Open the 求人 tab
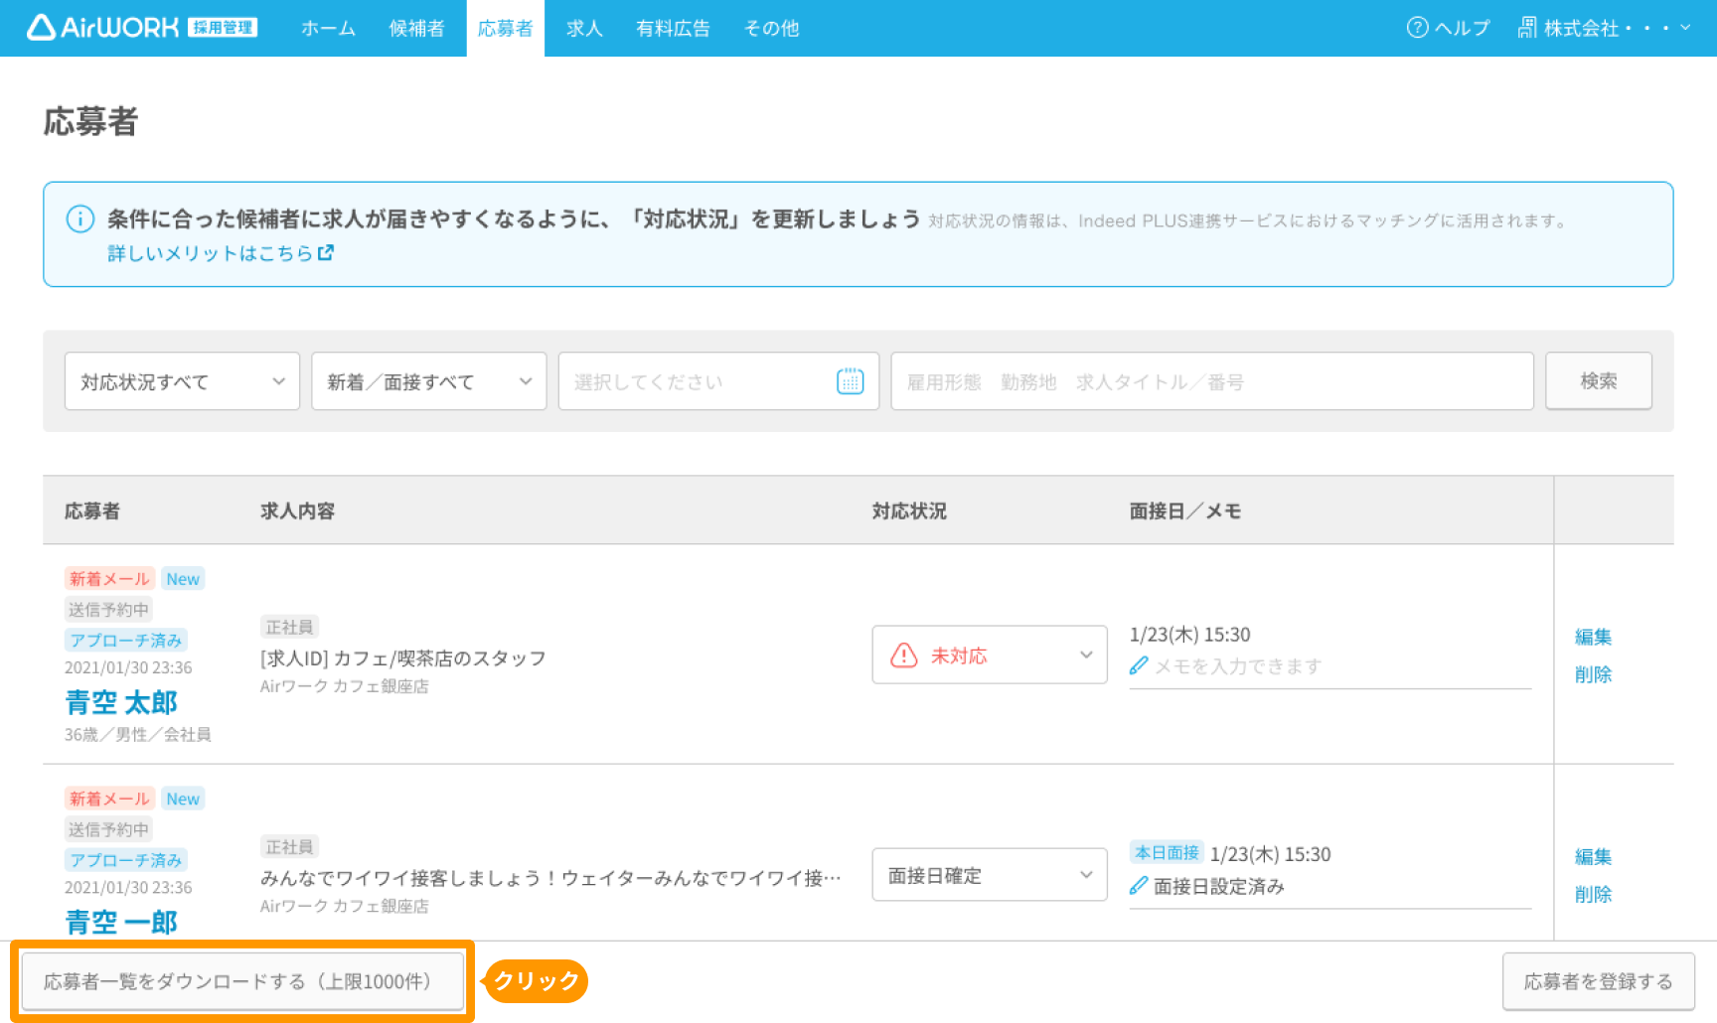 584,28
